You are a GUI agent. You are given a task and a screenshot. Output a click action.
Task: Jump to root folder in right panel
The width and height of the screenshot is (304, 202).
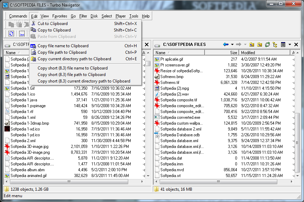[260, 45]
